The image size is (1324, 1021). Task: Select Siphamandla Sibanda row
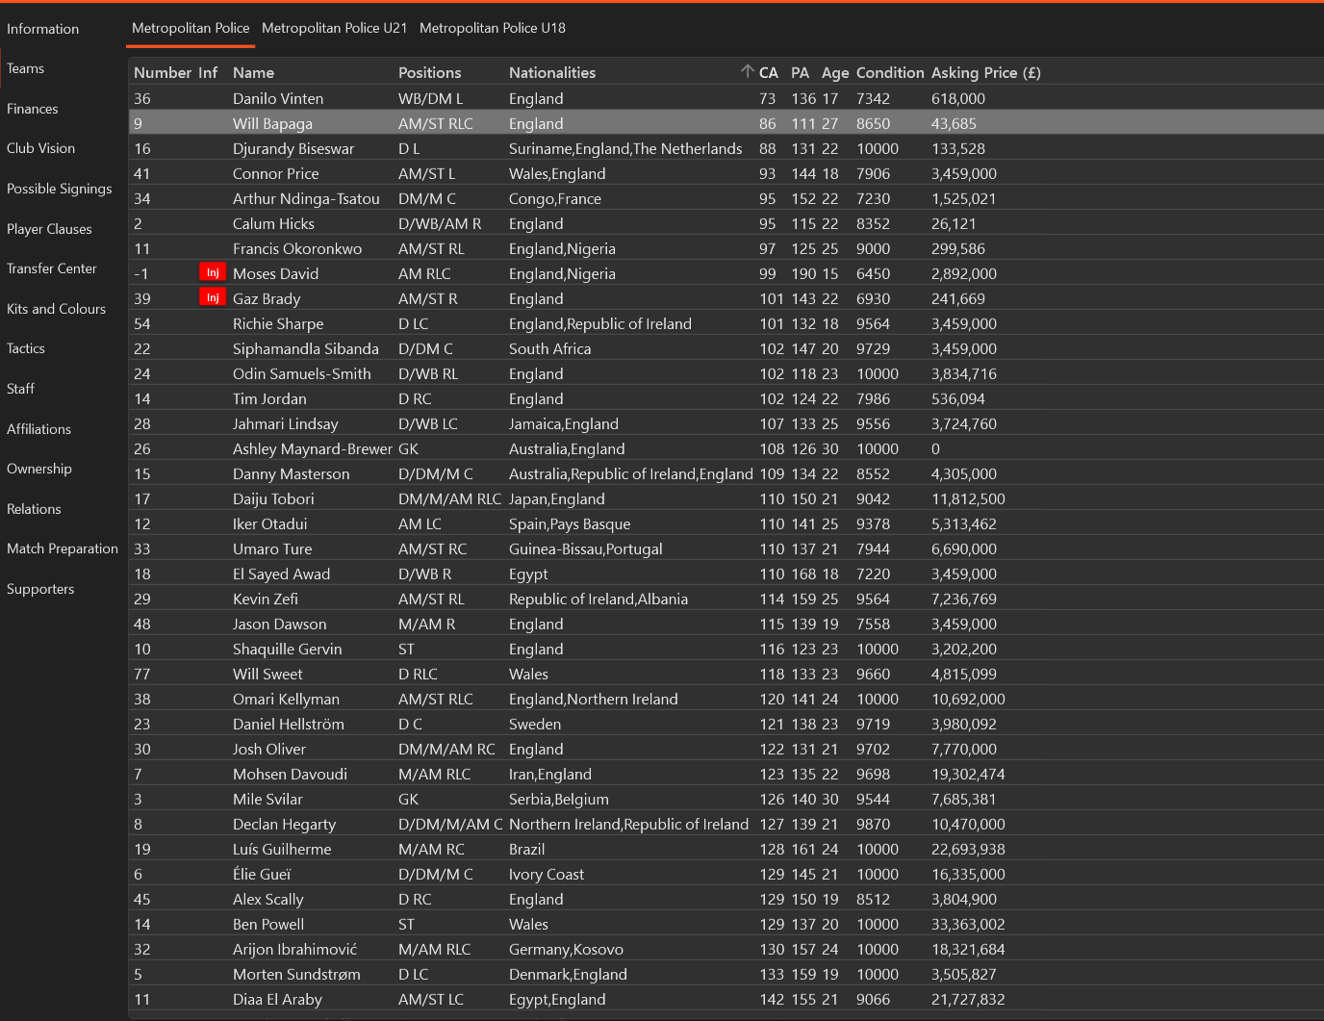pos(726,348)
